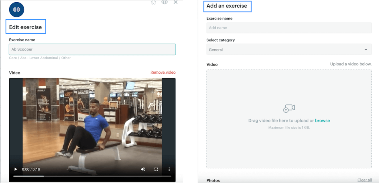Image resolution: width=379 pixels, height=183 pixels.
Task: Click the Clear all photos link
Action: (x=365, y=180)
